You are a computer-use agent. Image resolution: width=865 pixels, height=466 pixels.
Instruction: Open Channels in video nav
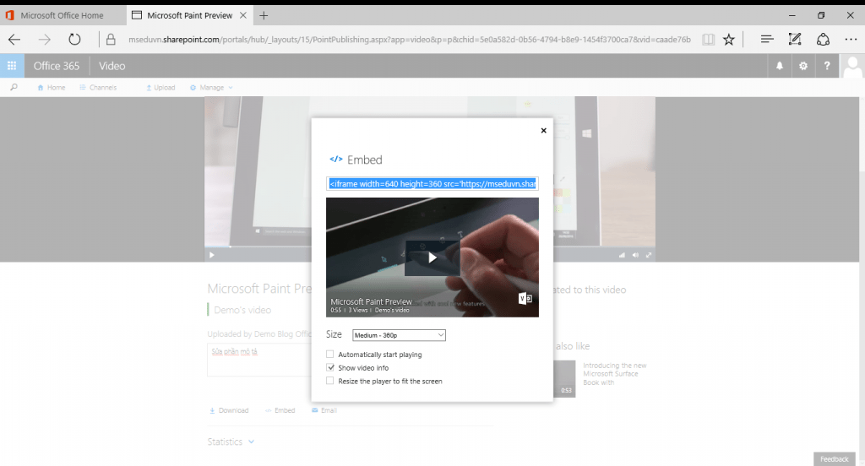98,87
